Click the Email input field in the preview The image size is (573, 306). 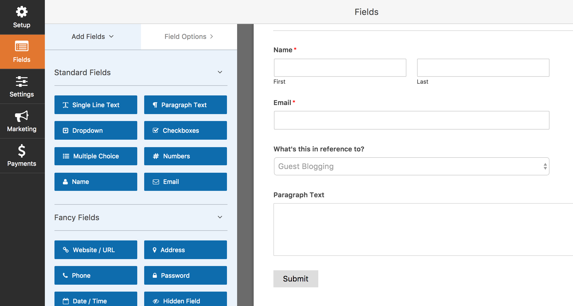point(411,120)
